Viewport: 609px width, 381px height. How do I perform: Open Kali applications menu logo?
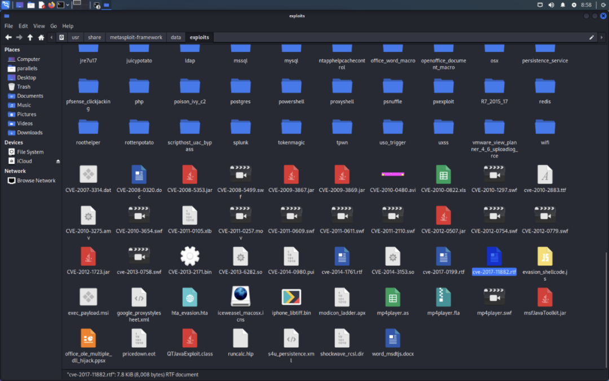[6, 5]
